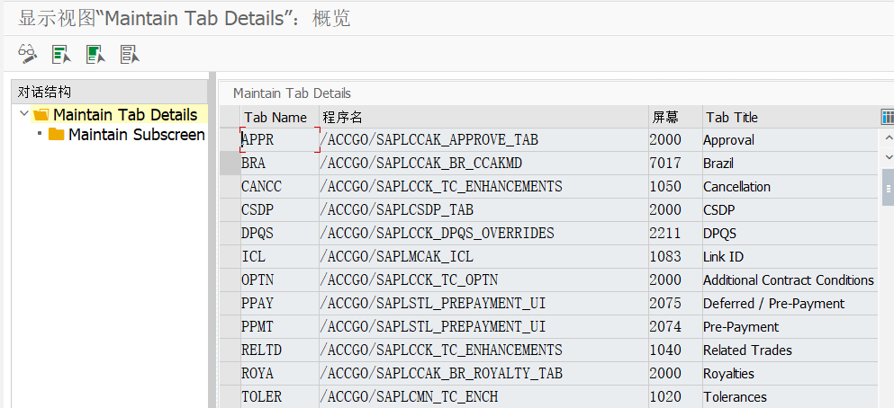894x408 pixels.
Task: Click the PPMT tab name cell
Action: pyautogui.click(x=279, y=326)
